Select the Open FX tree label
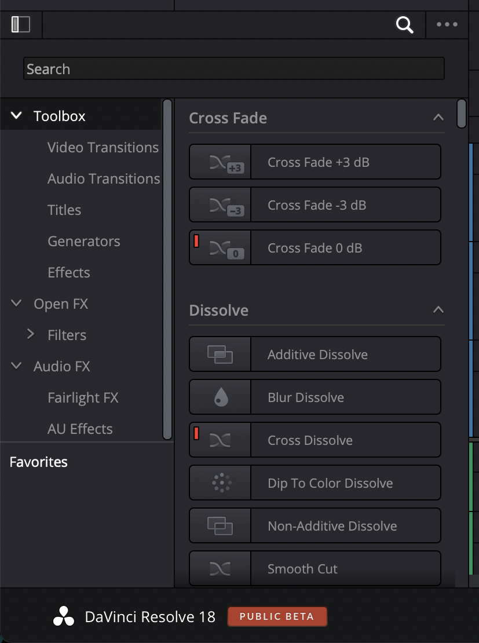 click(61, 304)
